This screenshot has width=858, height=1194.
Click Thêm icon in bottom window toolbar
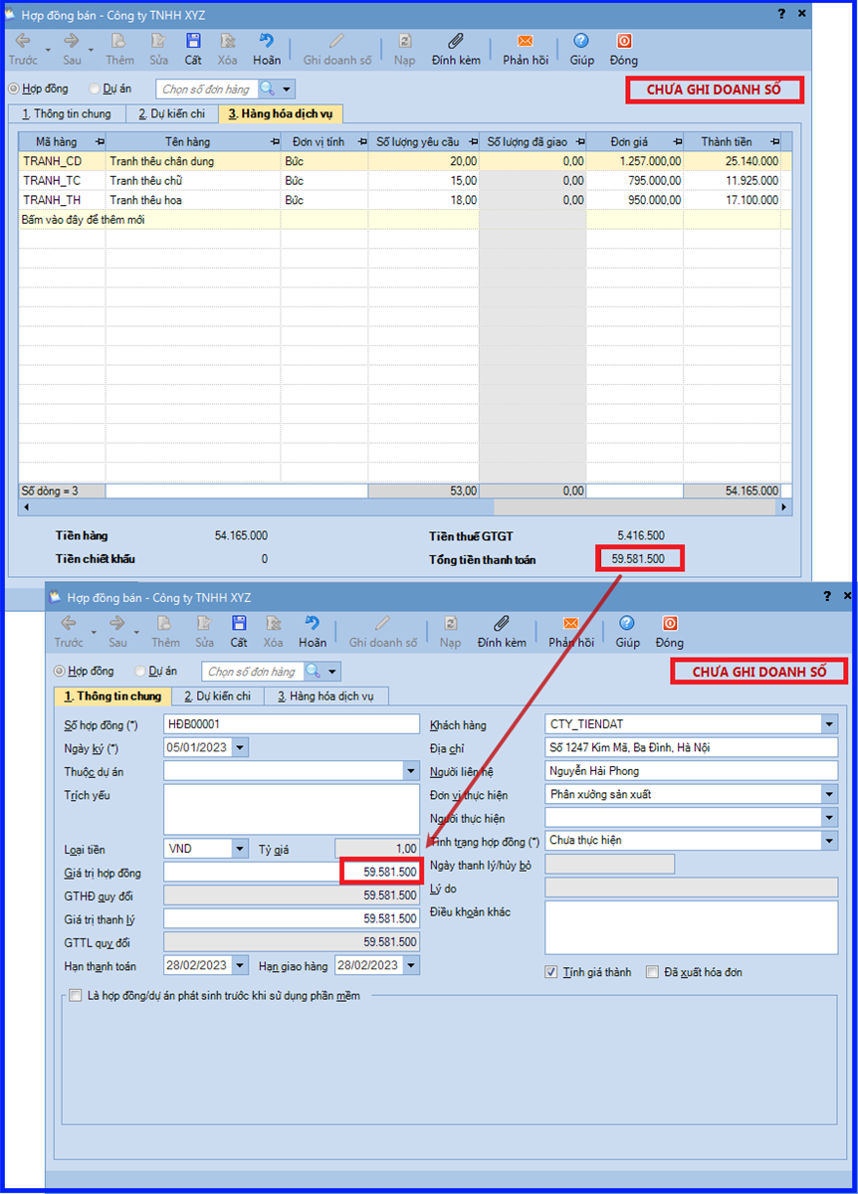click(x=165, y=624)
